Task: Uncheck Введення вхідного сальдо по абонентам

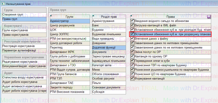Action: [132, 21]
